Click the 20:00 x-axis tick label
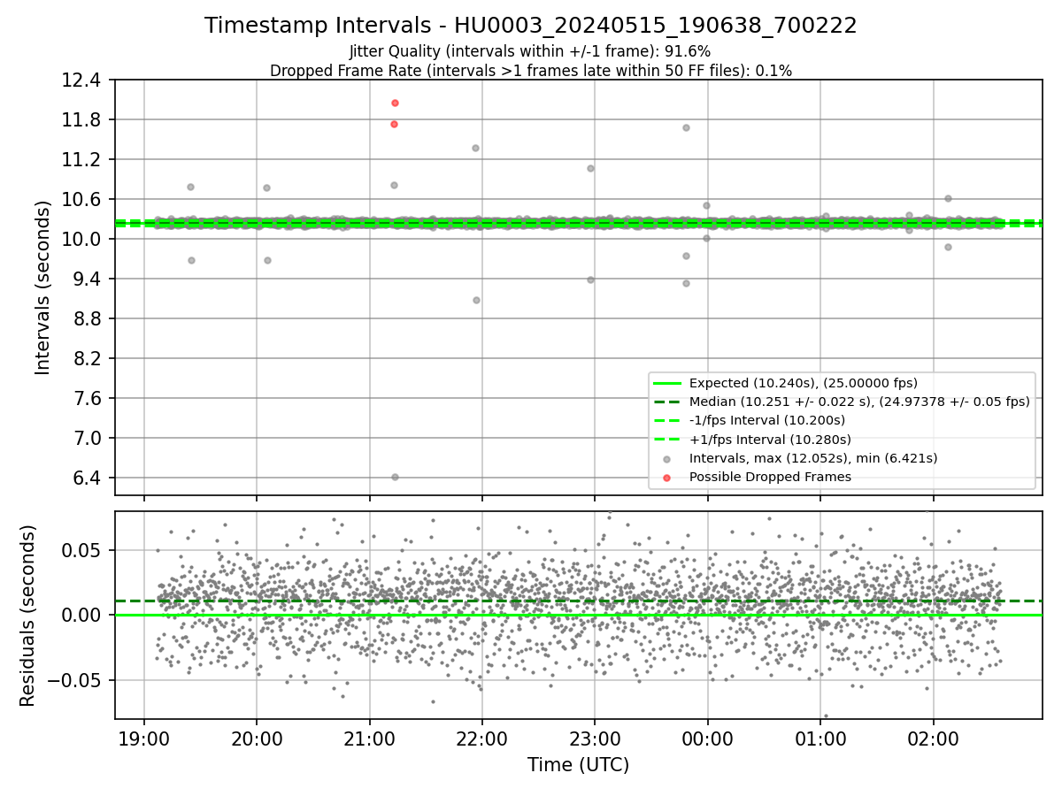Viewport: 1062px width, 796px height. tap(257, 739)
